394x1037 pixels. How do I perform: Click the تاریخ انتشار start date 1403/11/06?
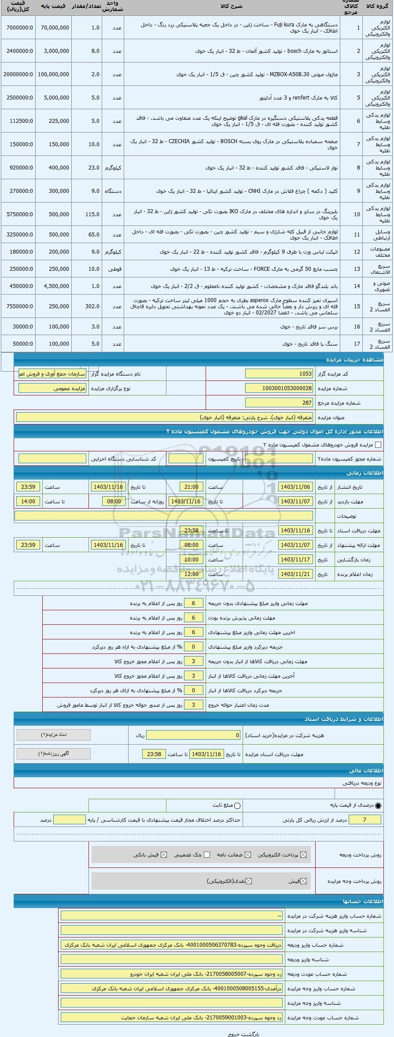click(295, 487)
